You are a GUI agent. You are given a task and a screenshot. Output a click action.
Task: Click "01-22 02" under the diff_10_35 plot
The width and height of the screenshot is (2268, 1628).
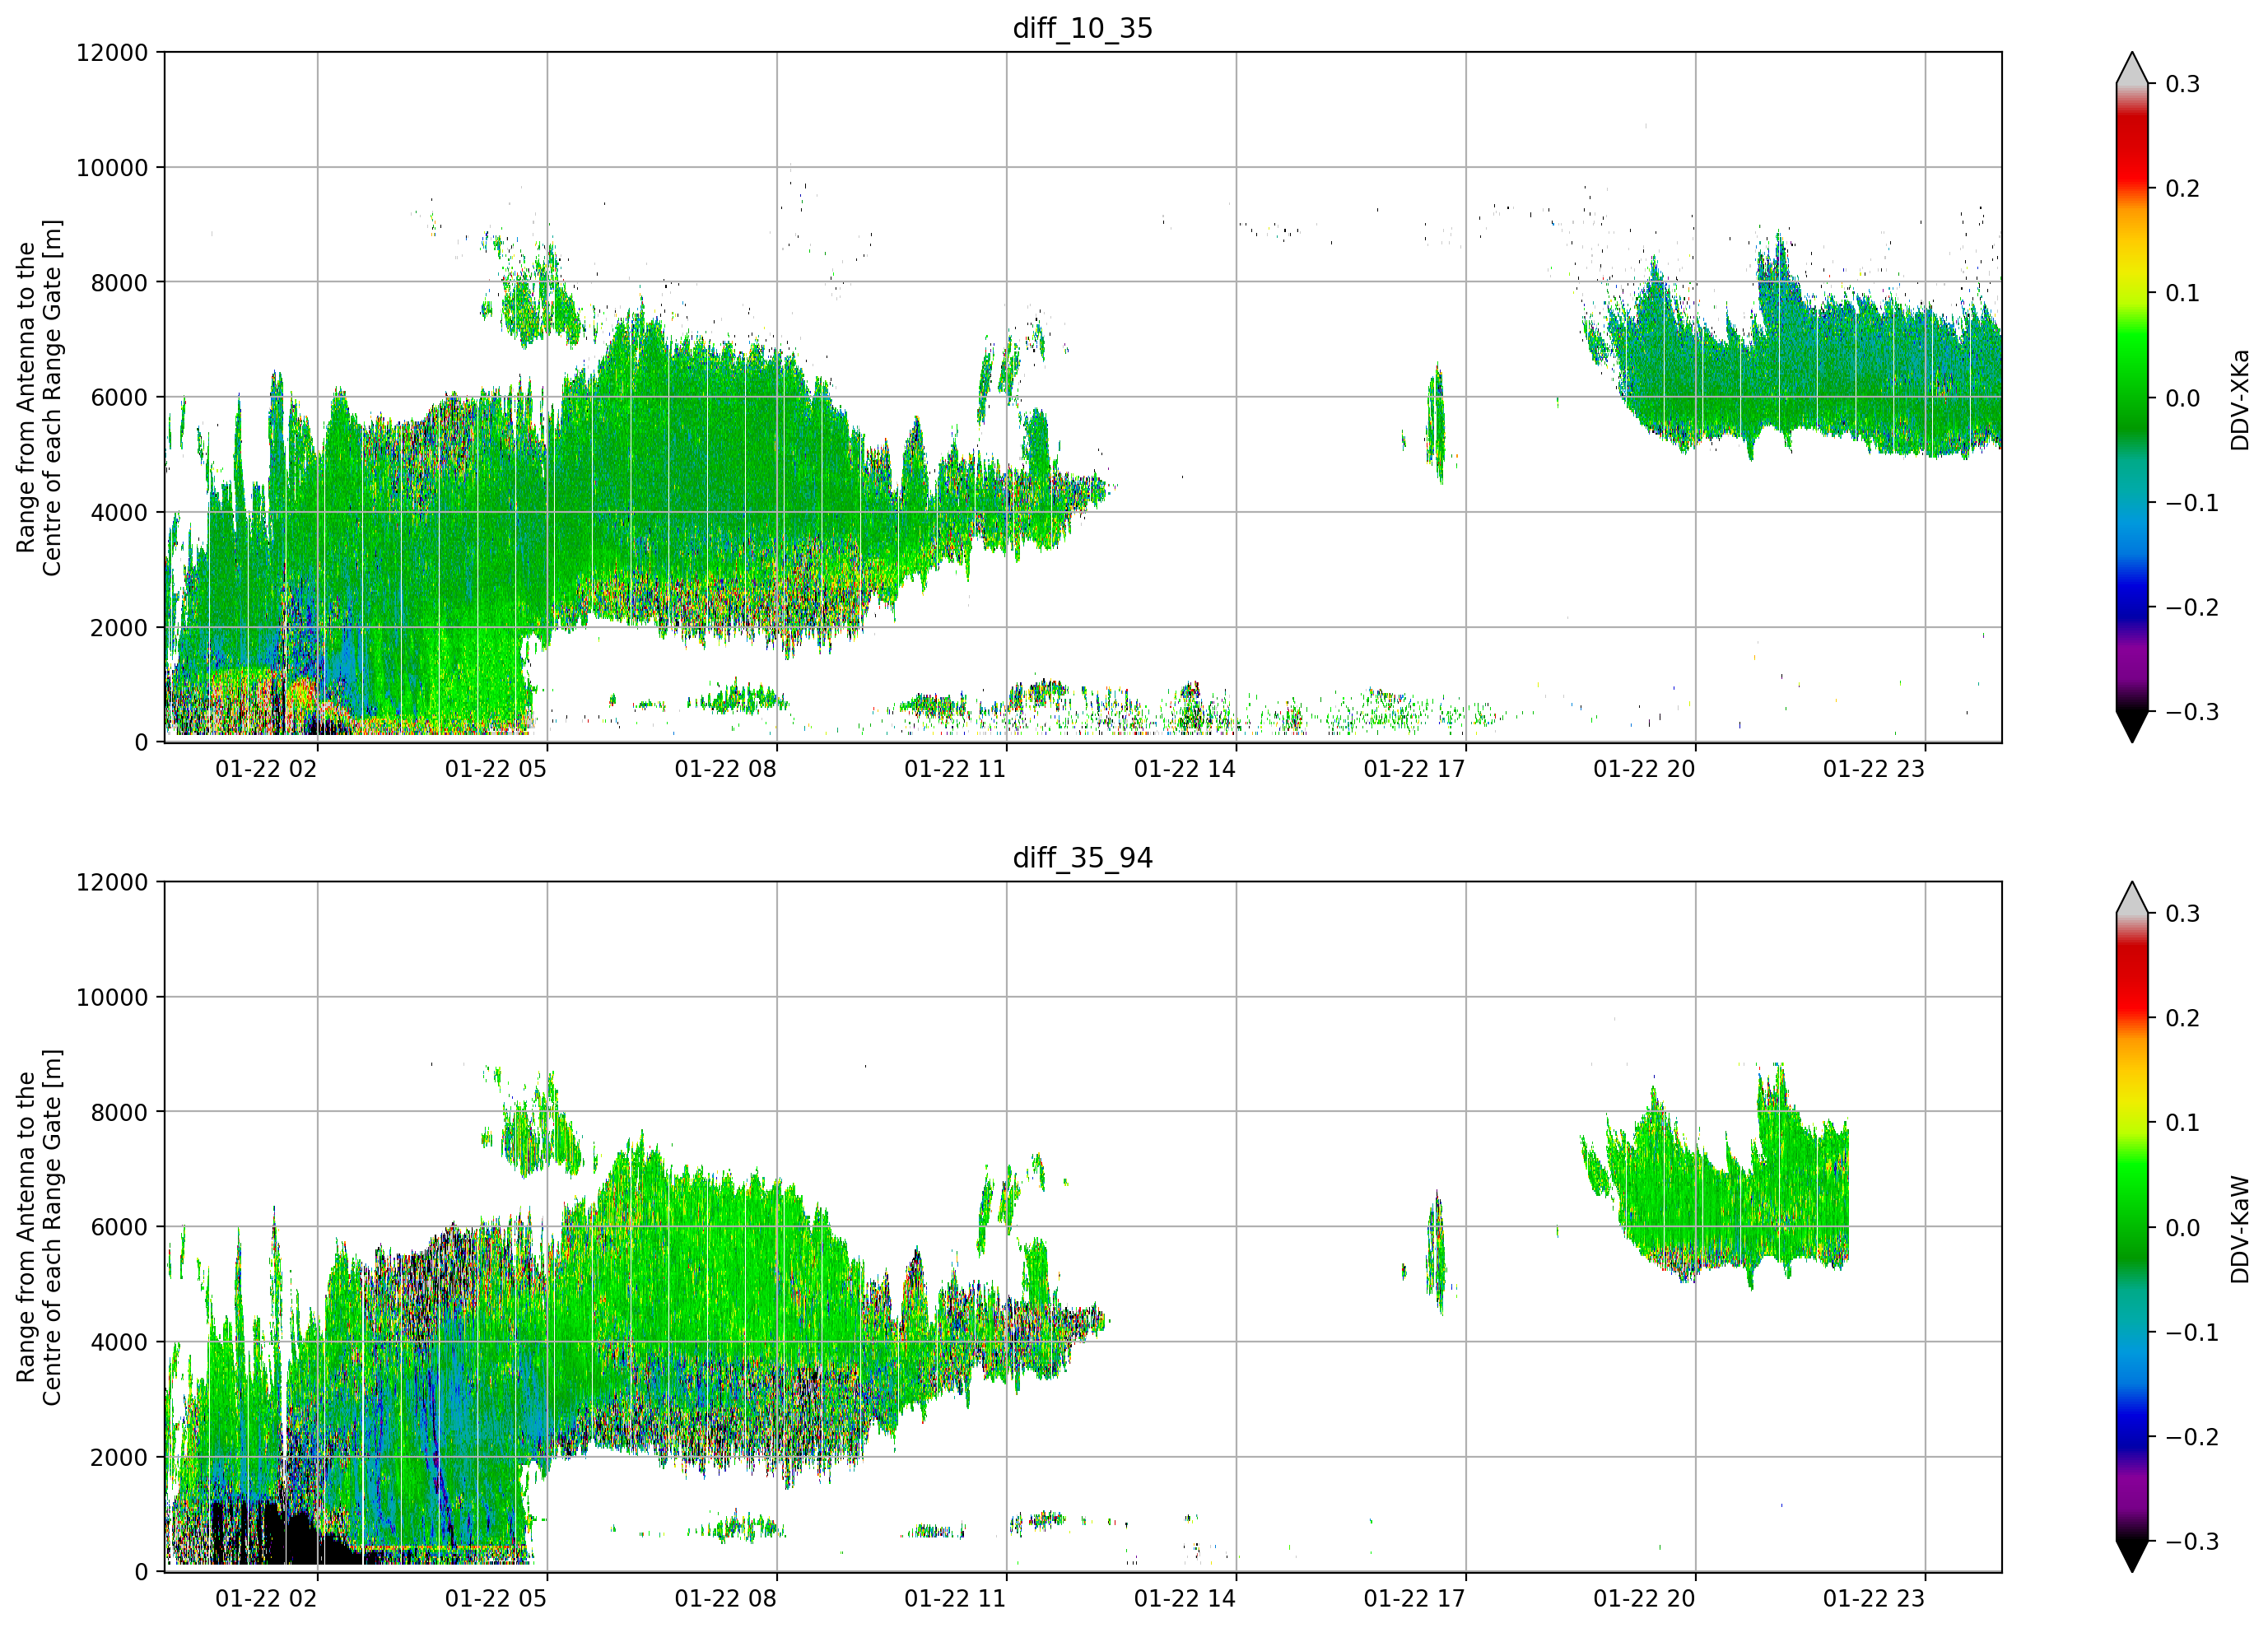266,769
